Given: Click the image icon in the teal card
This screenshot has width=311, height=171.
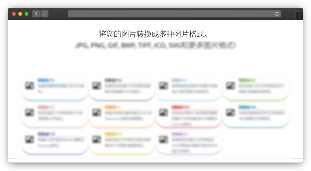Looking at the screenshot, I should [231, 113].
